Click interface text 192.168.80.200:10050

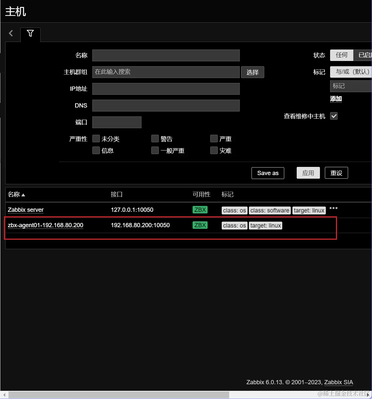(x=140, y=225)
